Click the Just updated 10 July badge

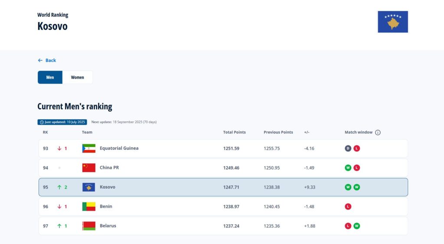(62, 122)
